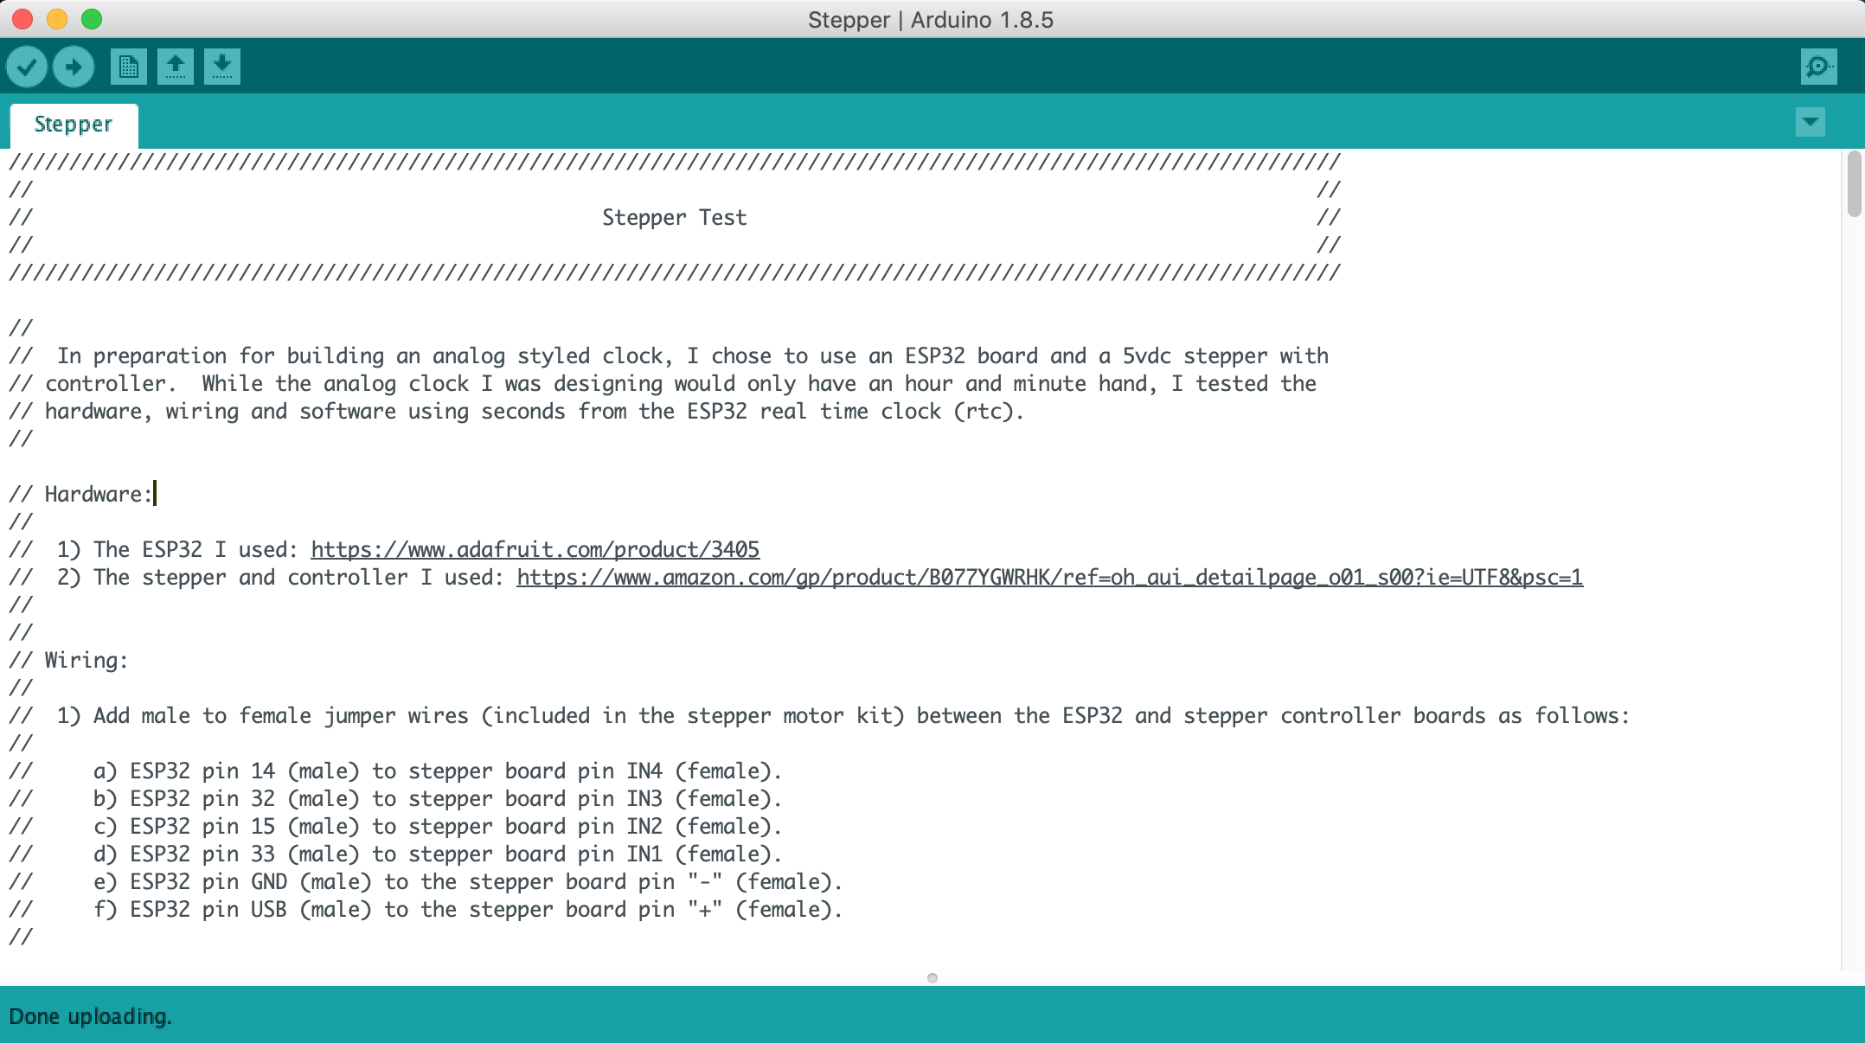Click the 'hardware, wiring and software' comment line
The image size is (1865, 1043).
pyautogui.click(x=516, y=412)
